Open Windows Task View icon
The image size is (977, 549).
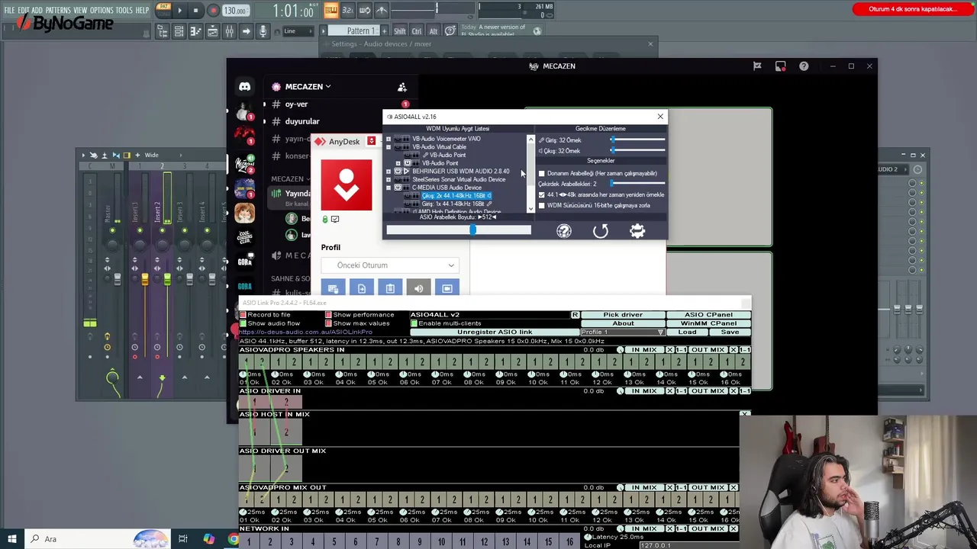coord(183,539)
